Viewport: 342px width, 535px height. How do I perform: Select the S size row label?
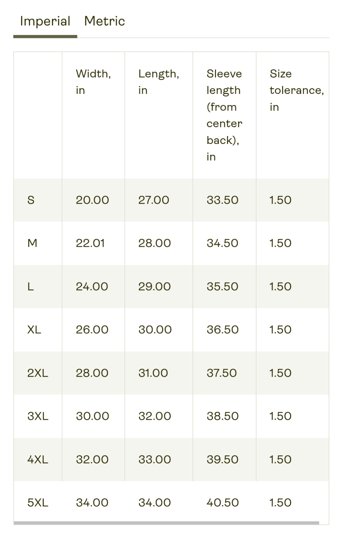pyautogui.click(x=31, y=200)
